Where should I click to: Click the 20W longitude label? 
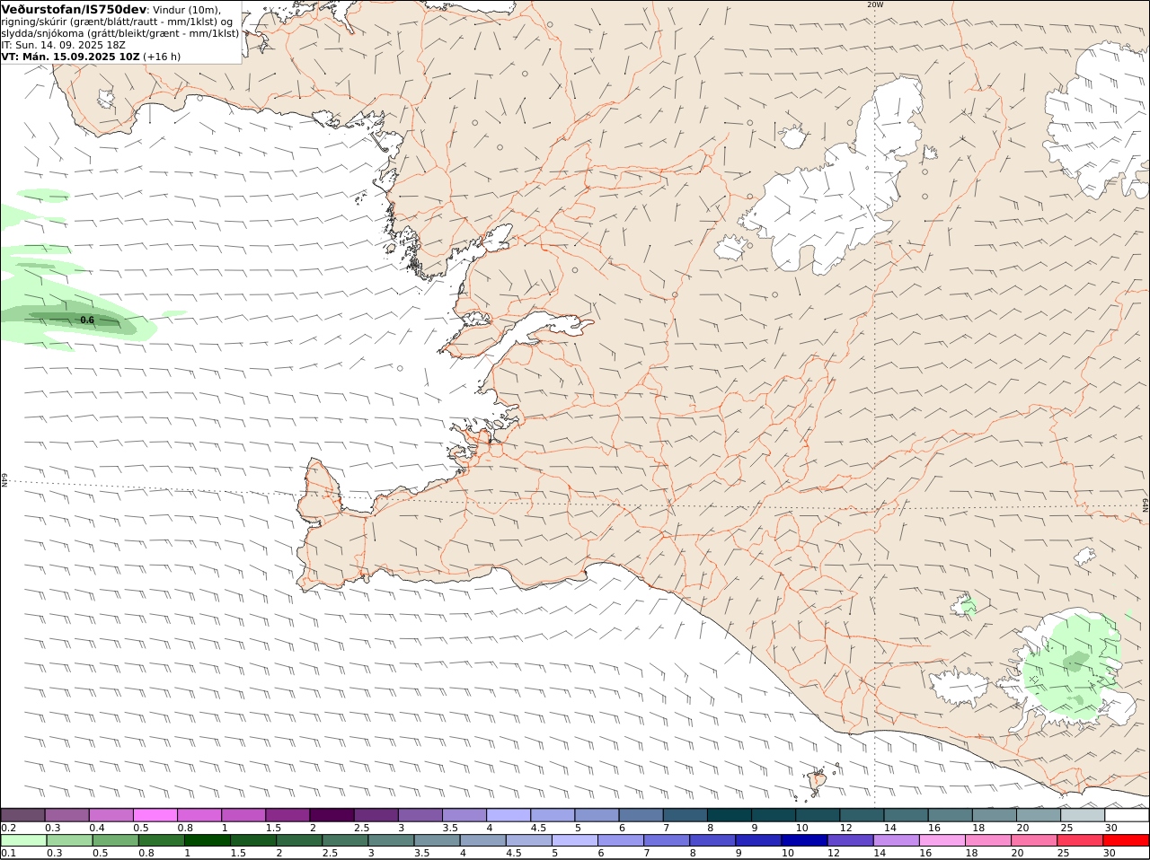point(875,4)
